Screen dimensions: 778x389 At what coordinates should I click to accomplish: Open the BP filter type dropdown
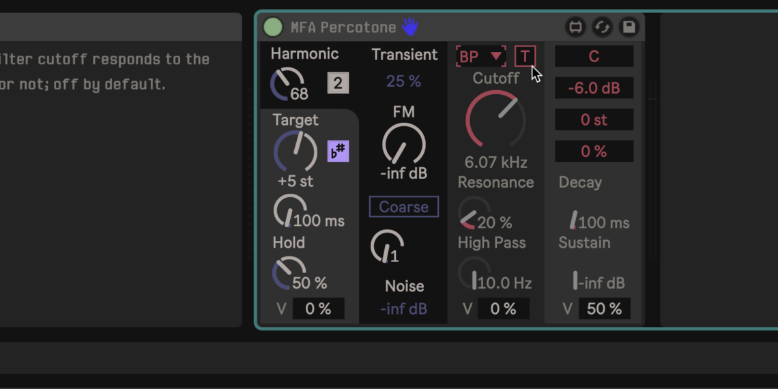point(480,56)
